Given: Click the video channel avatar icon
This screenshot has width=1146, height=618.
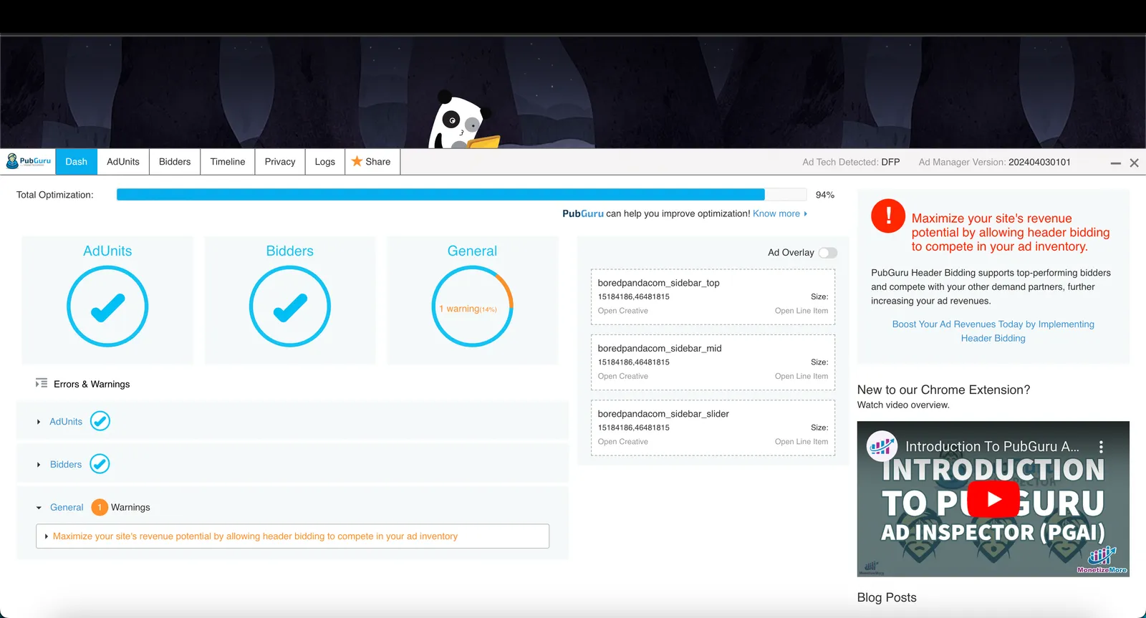Looking at the screenshot, I should pyautogui.click(x=882, y=446).
